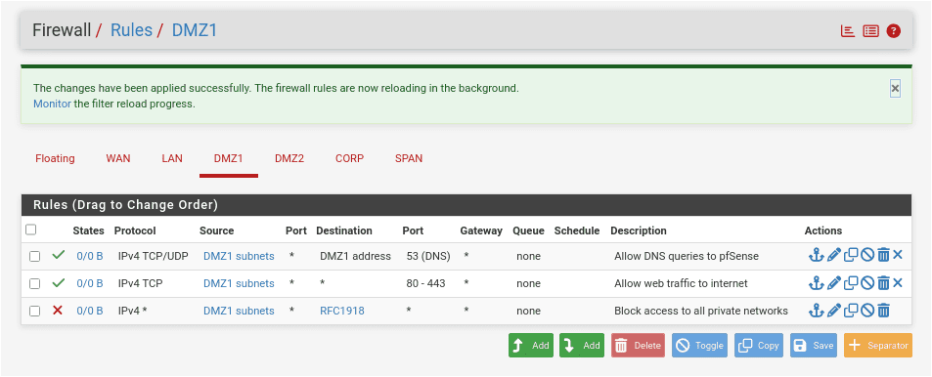Switch to the SPAN tab
This screenshot has height=377, width=932.
pyautogui.click(x=409, y=158)
